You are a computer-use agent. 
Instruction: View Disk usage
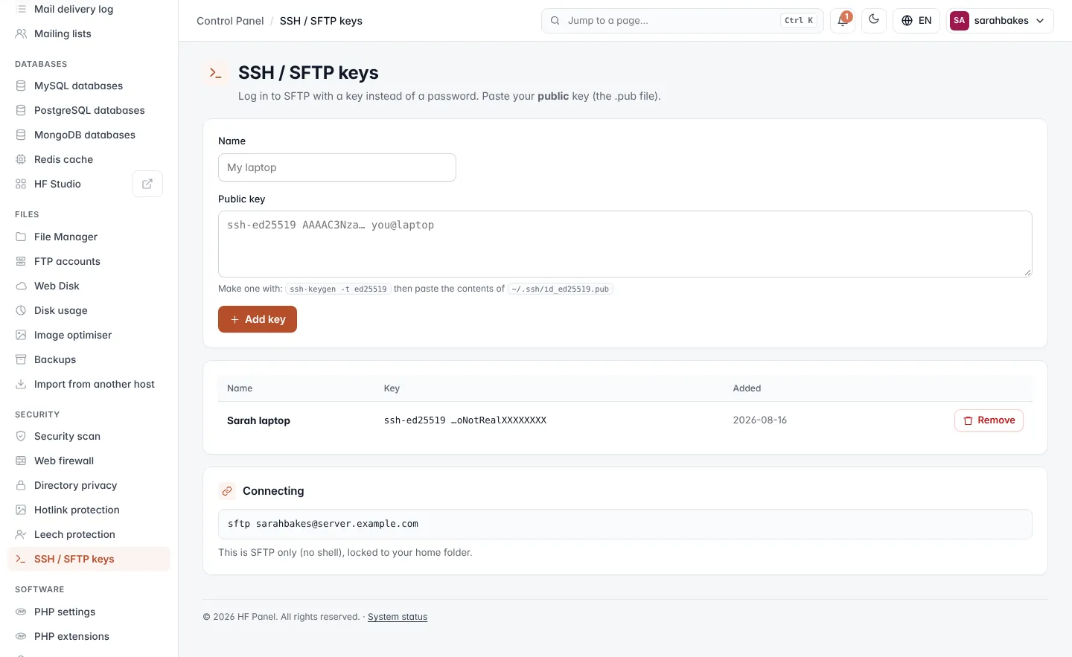[x=89, y=310]
